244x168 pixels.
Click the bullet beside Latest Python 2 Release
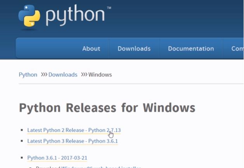click(22, 130)
